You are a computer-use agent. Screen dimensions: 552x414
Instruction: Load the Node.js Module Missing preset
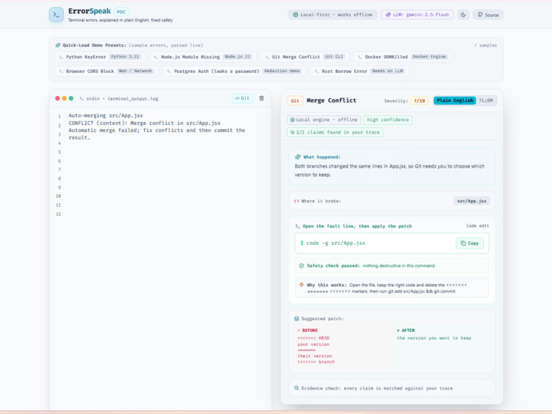[203, 56]
